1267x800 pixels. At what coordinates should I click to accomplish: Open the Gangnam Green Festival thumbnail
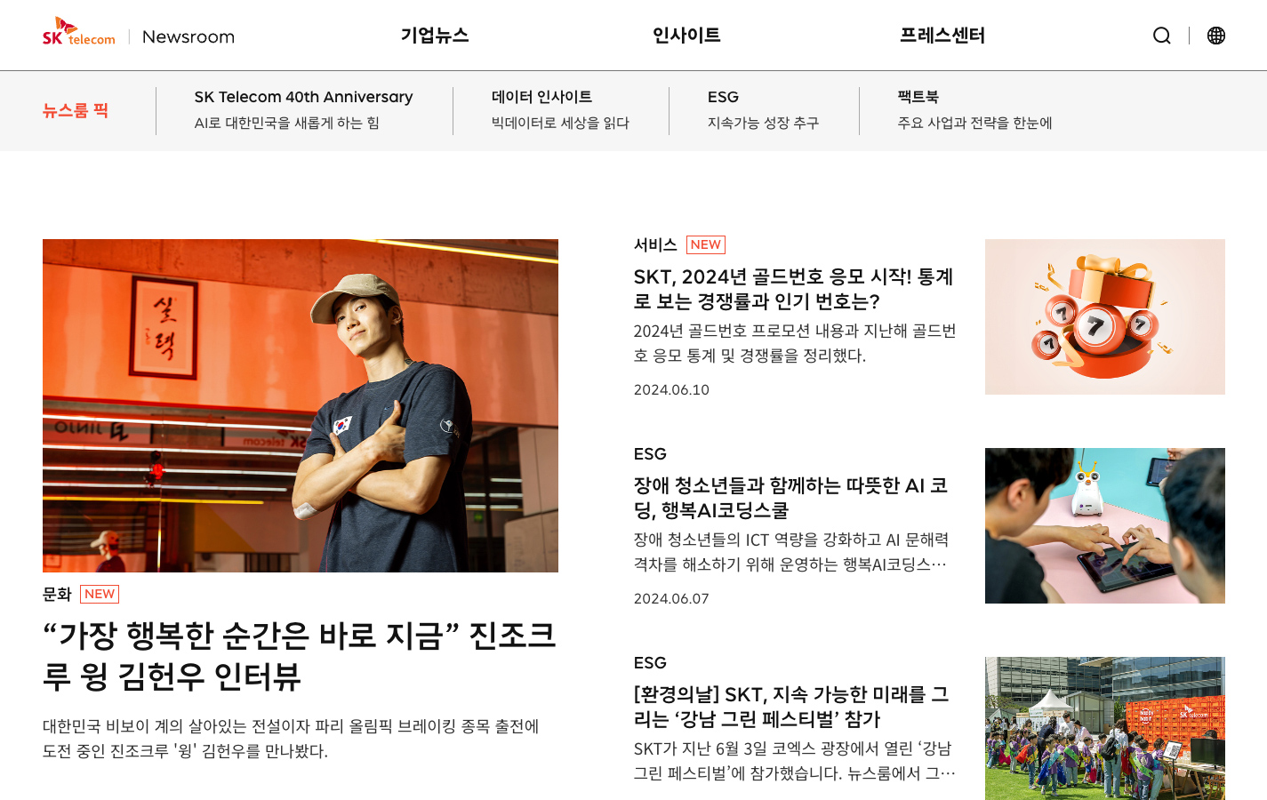(x=1105, y=728)
